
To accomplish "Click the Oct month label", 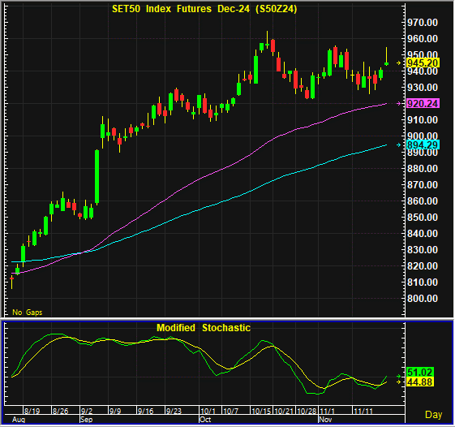I will click(x=205, y=420).
